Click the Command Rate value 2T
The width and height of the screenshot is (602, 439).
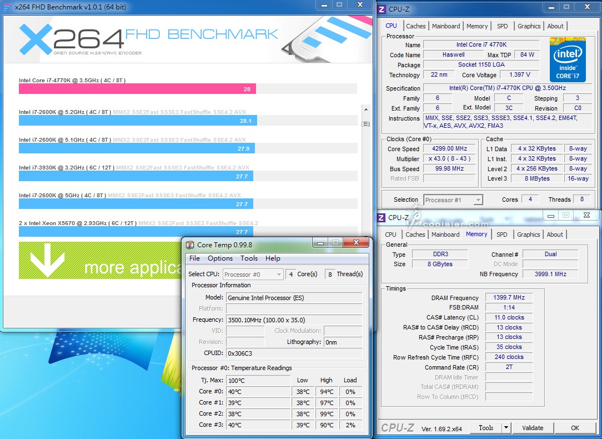coord(509,367)
